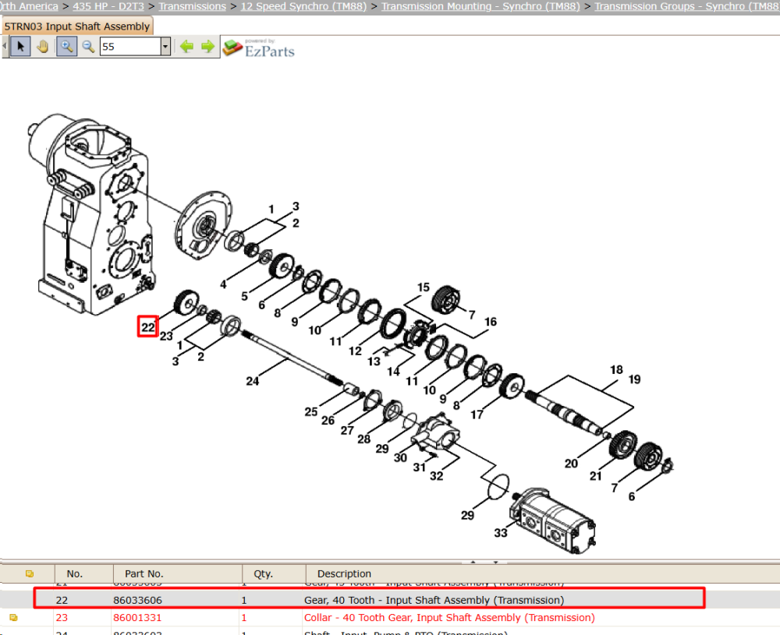Select the red part number 86001331
The image size is (780, 635).
[x=137, y=618]
